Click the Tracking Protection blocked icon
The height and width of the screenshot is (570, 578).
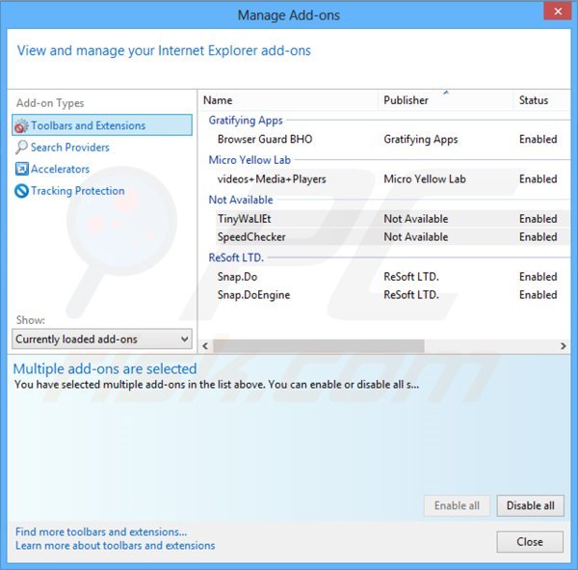pos(21,191)
